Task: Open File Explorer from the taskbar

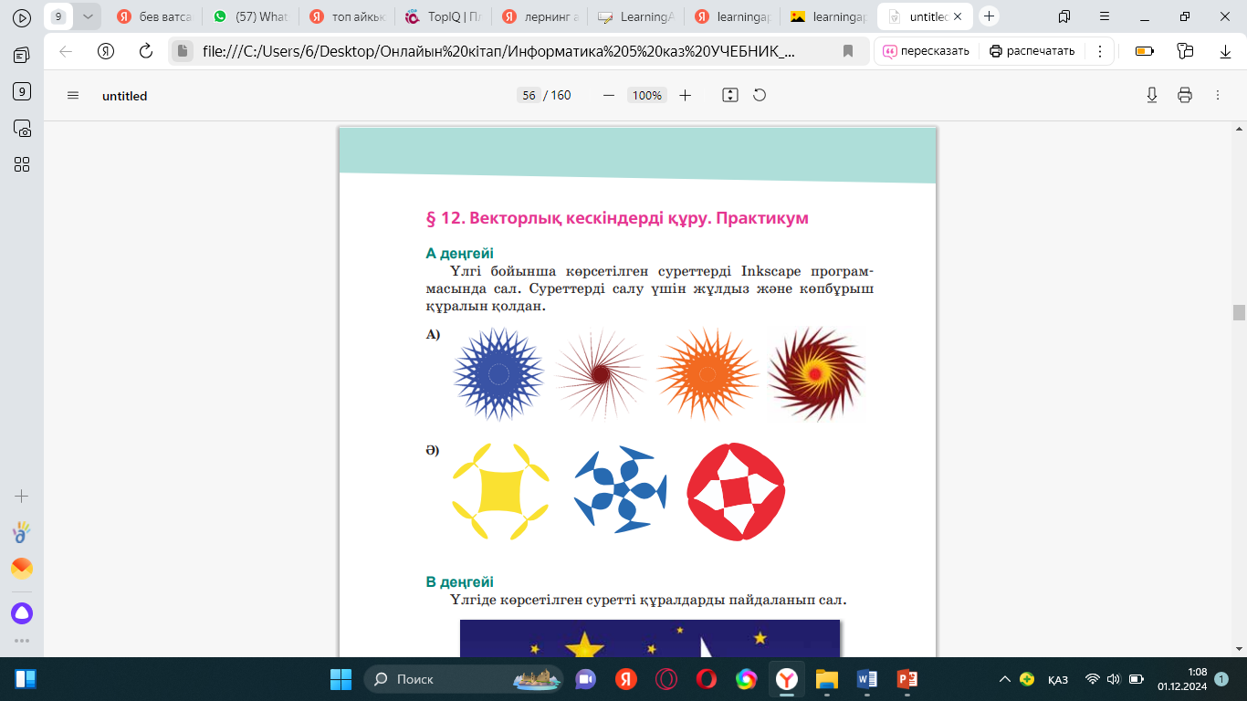Action: [826, 679]
